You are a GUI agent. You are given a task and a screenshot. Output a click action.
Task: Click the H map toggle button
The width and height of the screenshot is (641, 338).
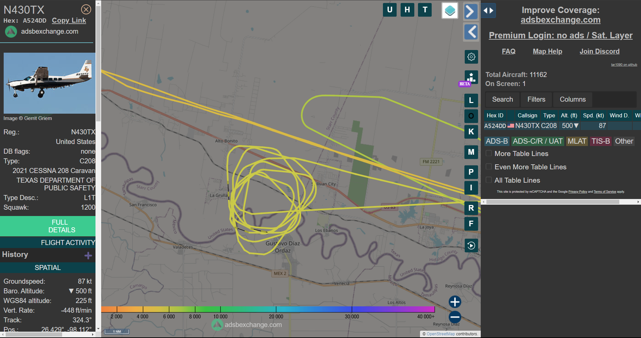pyautogui.click(x=407, y=10)
